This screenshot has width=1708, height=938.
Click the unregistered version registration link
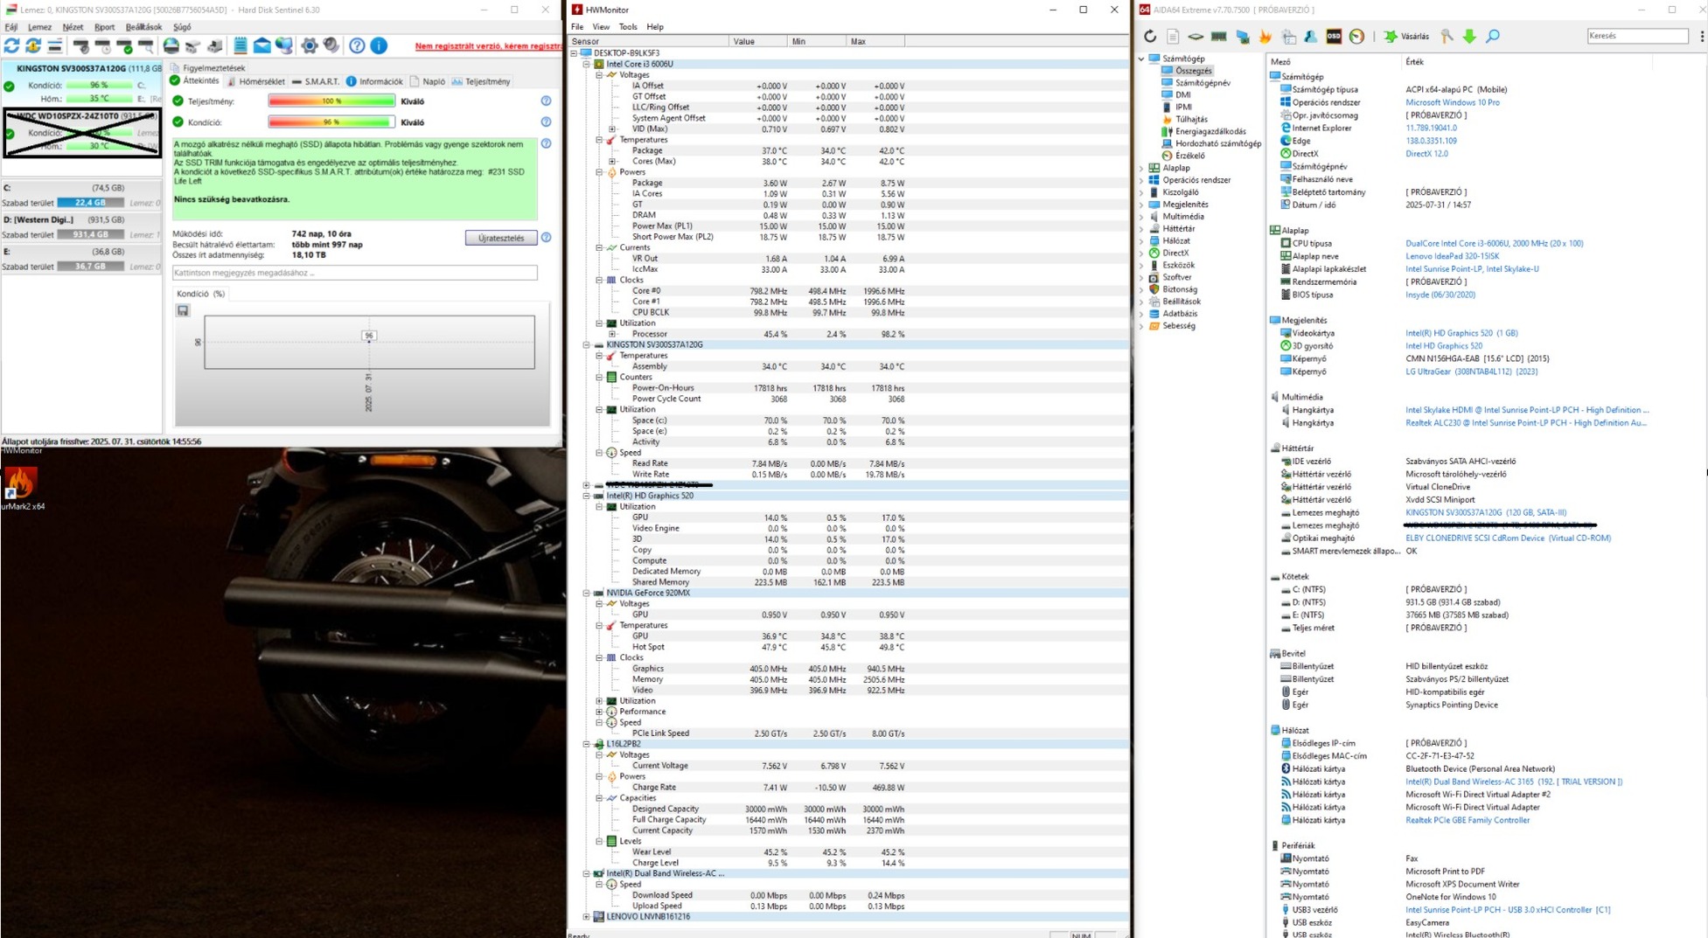point(488,46)
